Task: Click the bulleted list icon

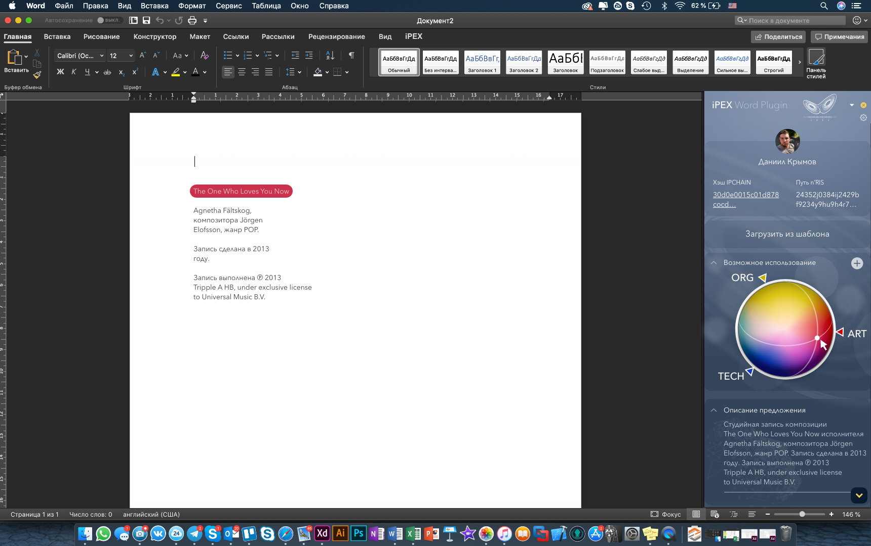Action: pos(228,55)
